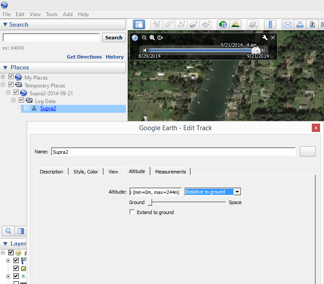
Task: Open the Relative to ground dropdown
Action: pos(237,192)
